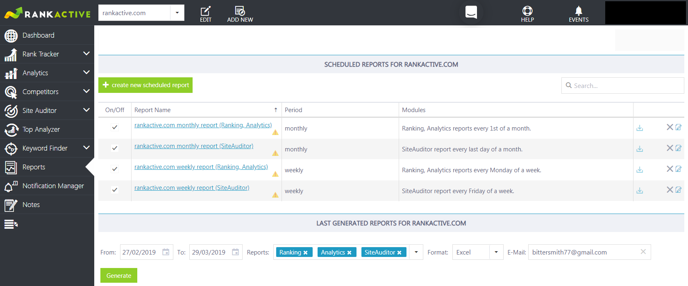Open the rankactive.com project dropdown

177,13
